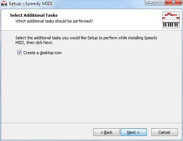Click the disabled maximize window button
The height and width of the screenshot is (141, 183).
pos(160,3)
